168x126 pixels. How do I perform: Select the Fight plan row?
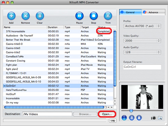click(58, 65)
